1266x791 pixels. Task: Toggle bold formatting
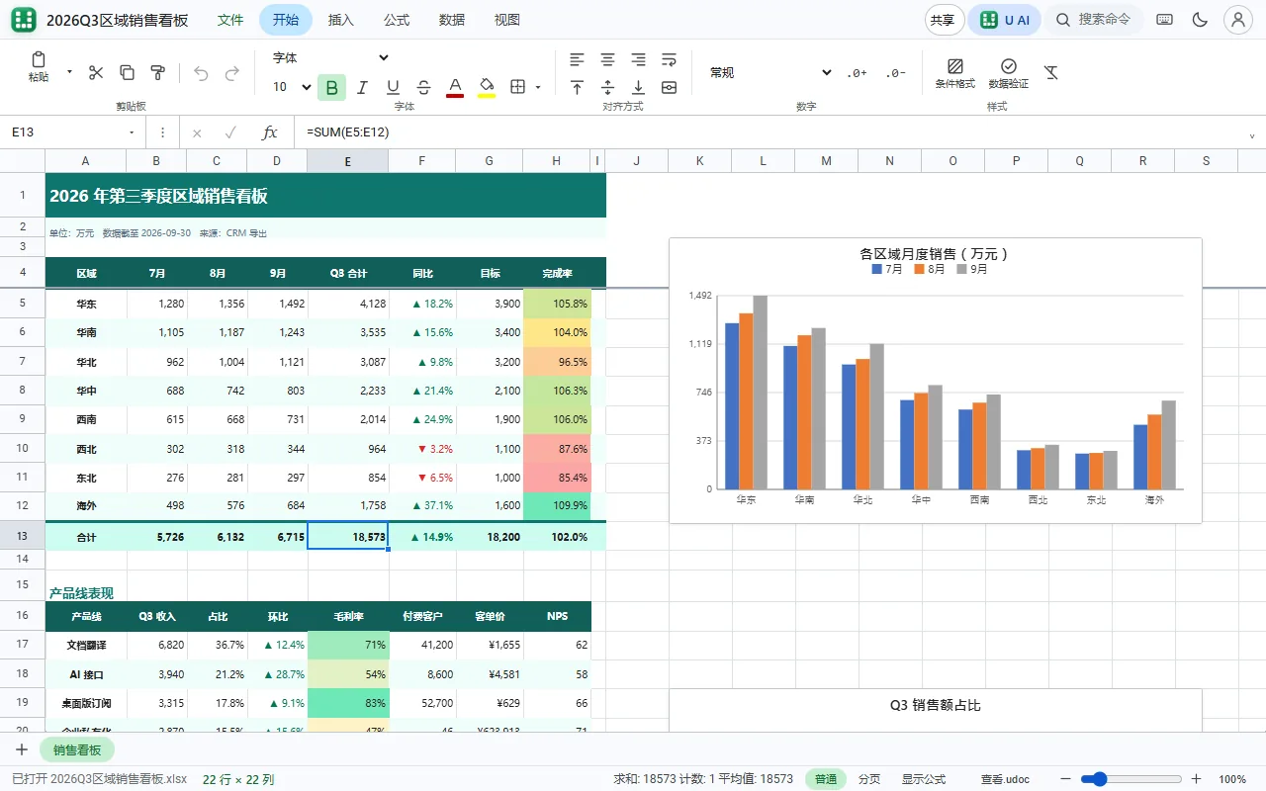[331, 87]
